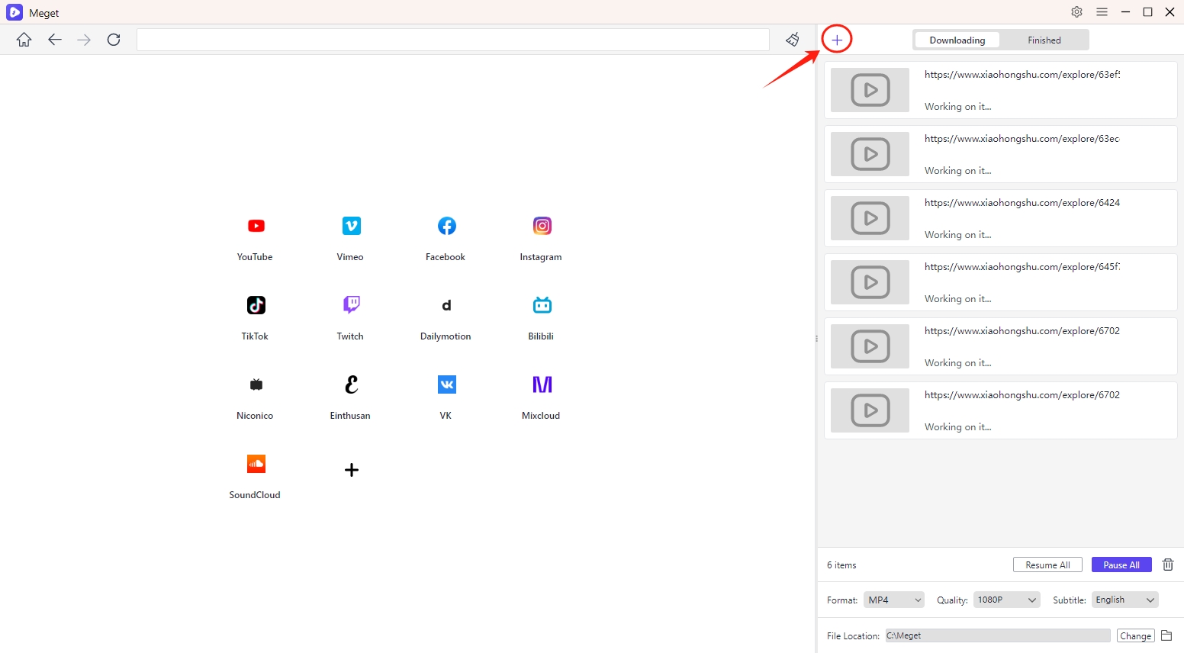
Task: Reload the current page
Action: (x=114, y=40)
